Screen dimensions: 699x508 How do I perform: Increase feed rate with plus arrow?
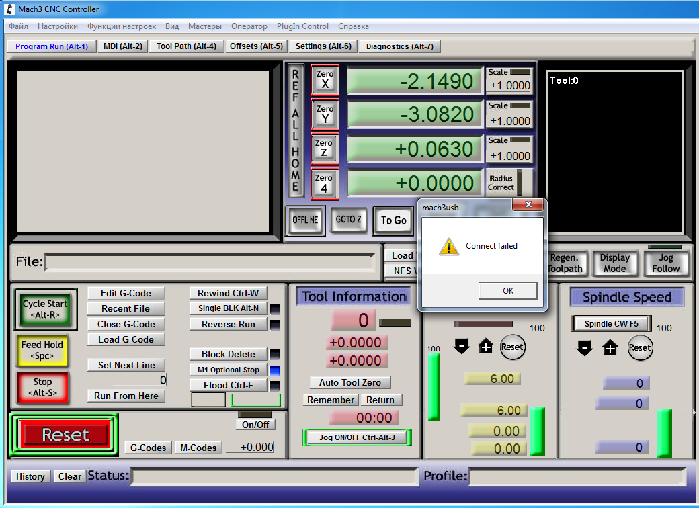486,346
